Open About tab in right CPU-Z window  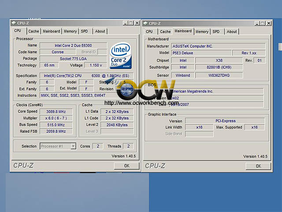[x=232, y=32]
